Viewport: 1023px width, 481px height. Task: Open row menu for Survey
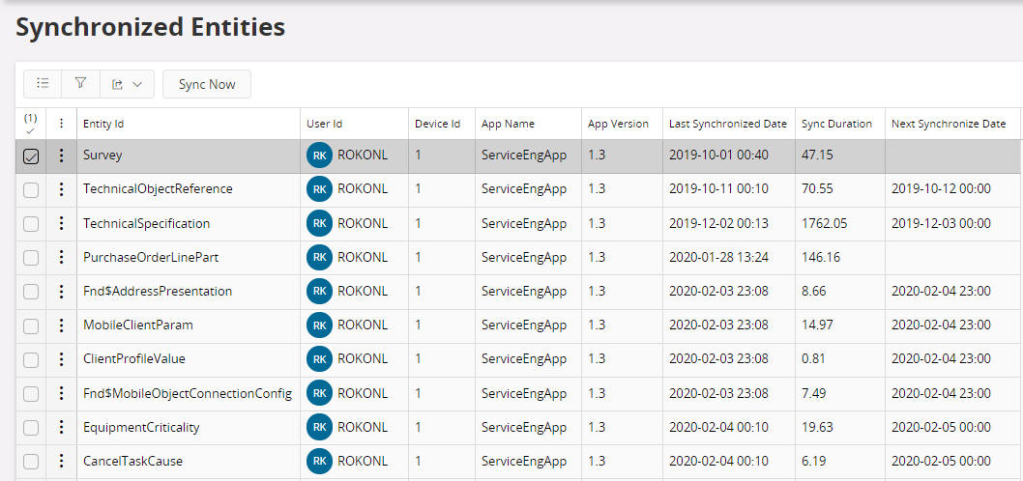point(61,156)
